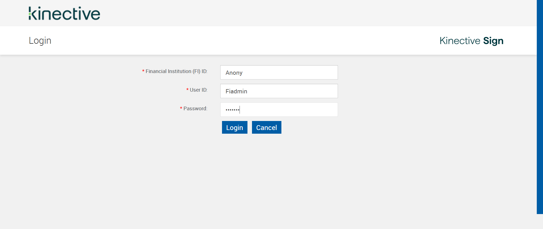Click the Cancel button

(x=267, y=127)
